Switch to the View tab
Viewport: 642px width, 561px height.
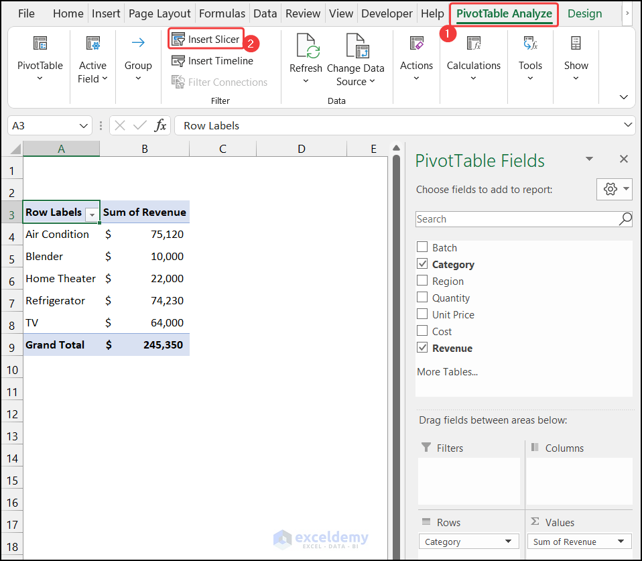(x=341, y=13)
